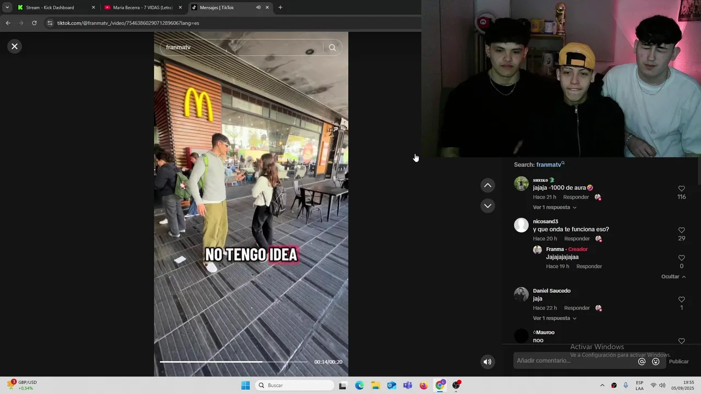Collapse replies with Ocultar
This screenshot has width=701, height=394.
(x=673, y=277)
